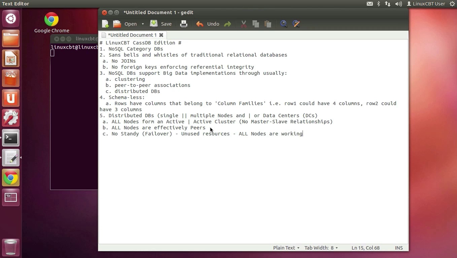Viewport: 457px width, 258px height.
Task: Open the Plain Text language dropdown
Action: pos(286,248)
